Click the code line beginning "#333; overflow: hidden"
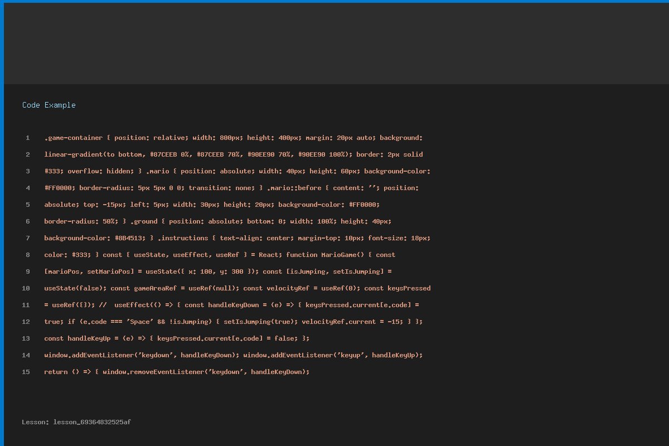Image resolution: width=669 pixels, height=446 pixels. point(237,171)
